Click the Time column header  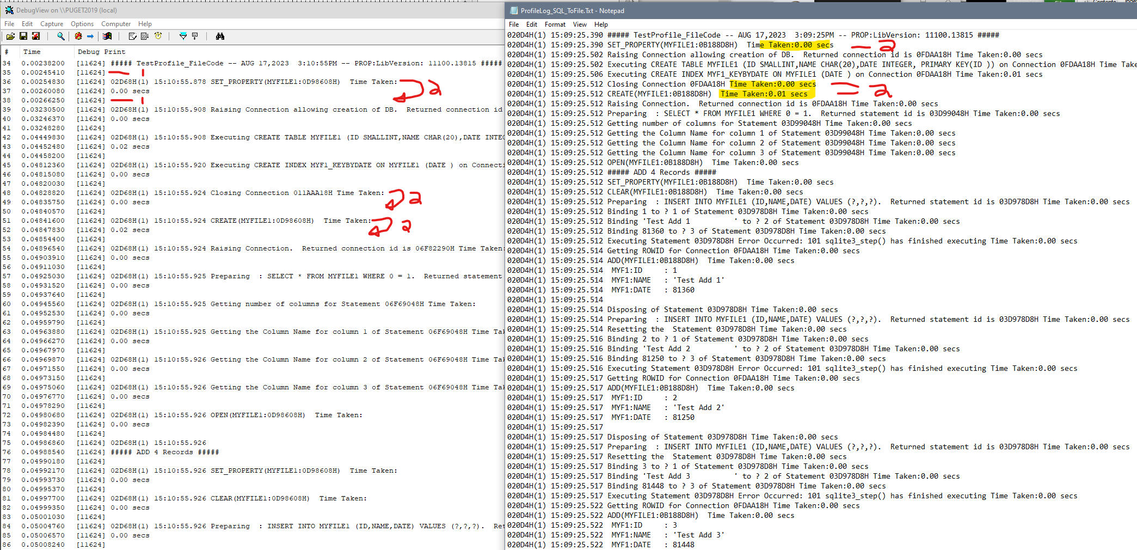click(32, 52)
